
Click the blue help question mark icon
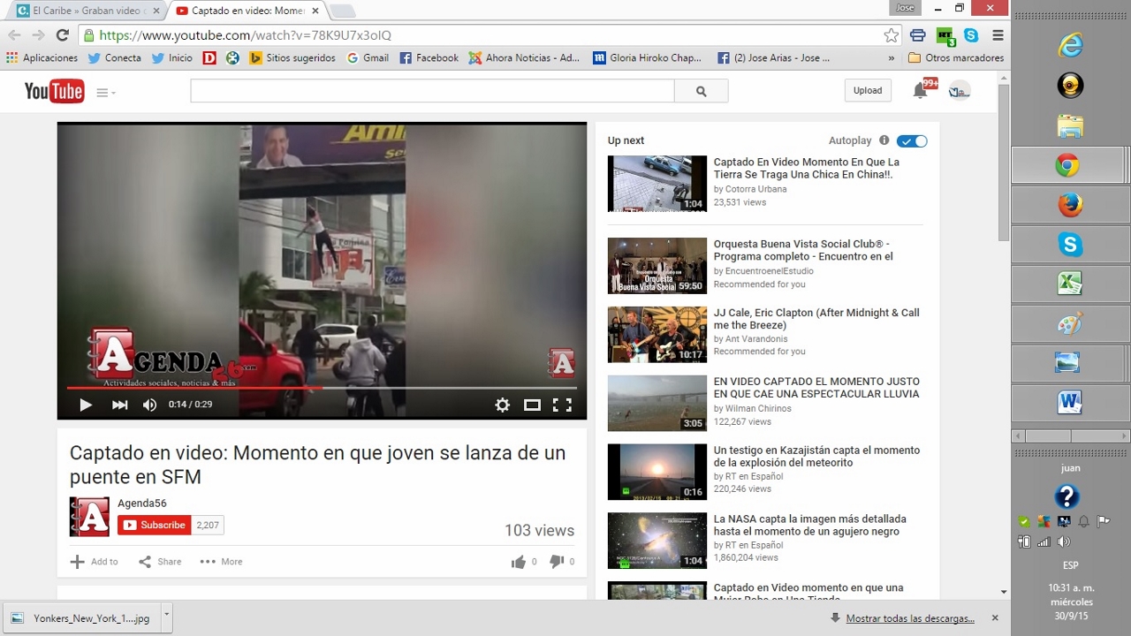click(1067, 496)
